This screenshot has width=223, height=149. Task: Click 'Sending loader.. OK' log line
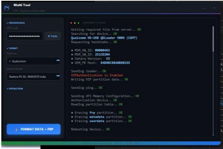pyautogui.click(x=89, y=71)
